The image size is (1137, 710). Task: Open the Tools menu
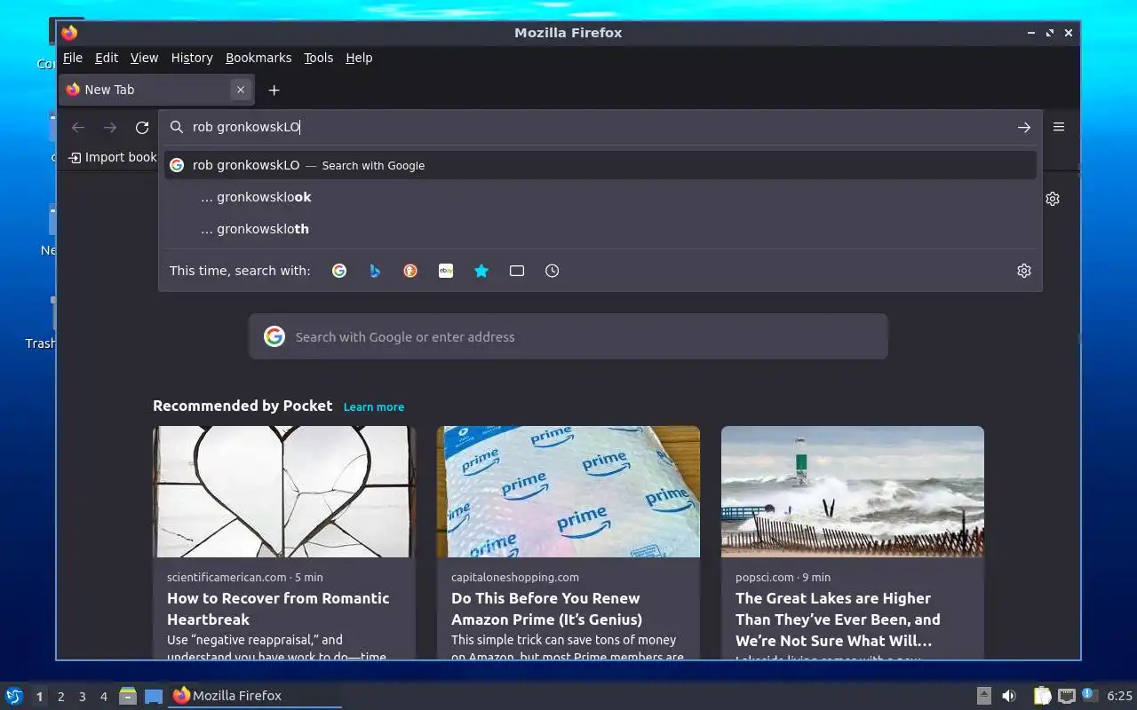click(318, 58)
